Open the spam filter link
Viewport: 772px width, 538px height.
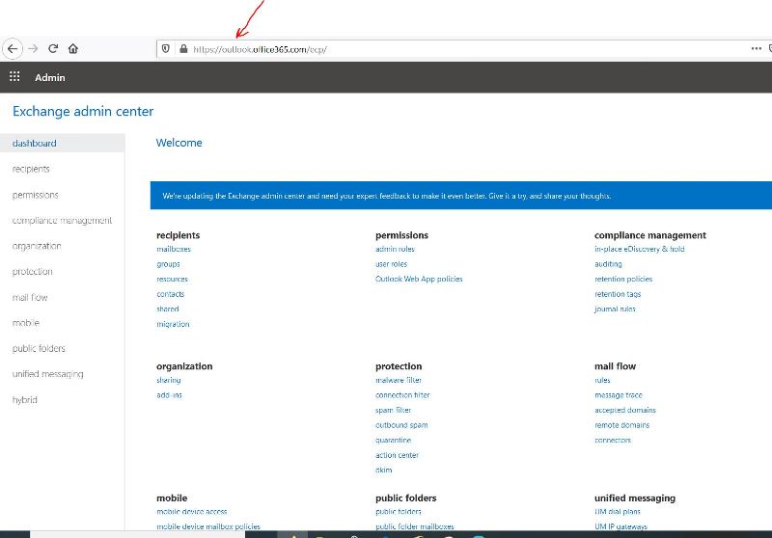click(393, 410)
